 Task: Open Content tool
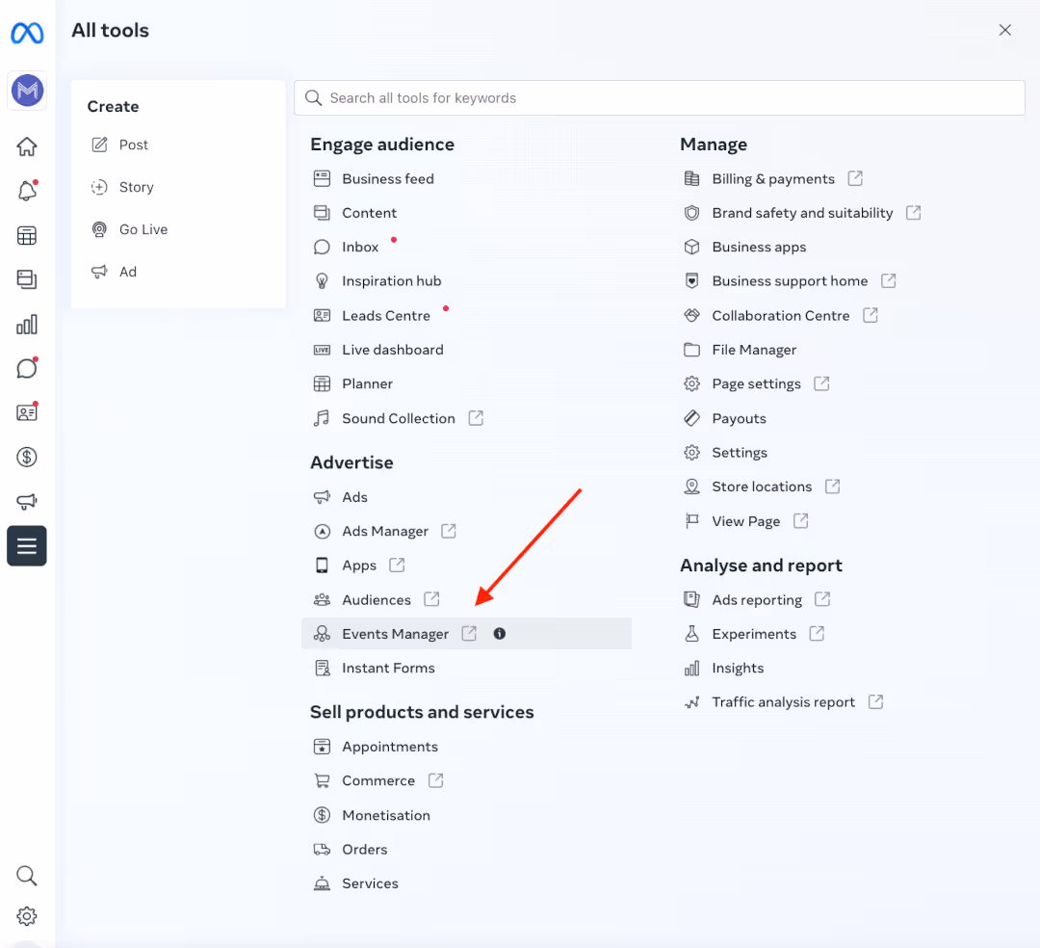tap(354, 213)
